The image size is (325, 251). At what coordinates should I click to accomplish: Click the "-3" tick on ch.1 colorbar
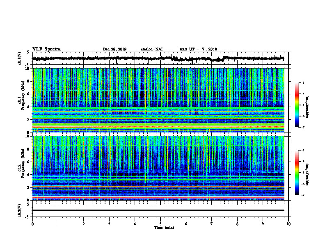[x=303, y=83]
